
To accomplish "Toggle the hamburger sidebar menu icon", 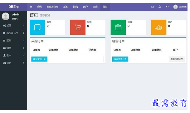I will coord(31,7).
